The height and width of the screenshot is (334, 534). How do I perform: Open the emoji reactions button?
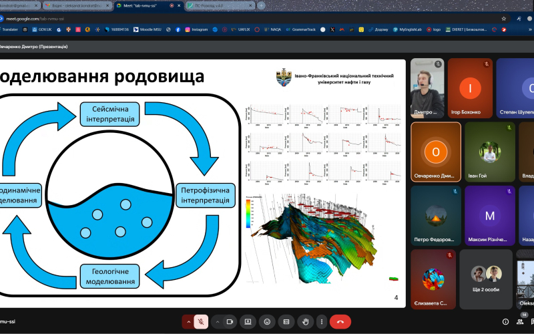(x=268, y=322)
